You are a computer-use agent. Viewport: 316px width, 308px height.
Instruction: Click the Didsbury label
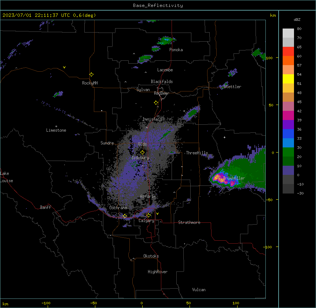click(140, 158)
